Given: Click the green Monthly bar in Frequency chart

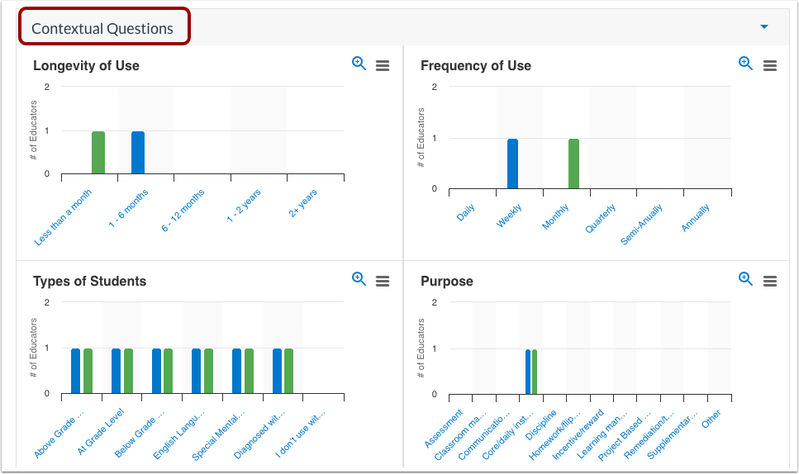Looking at the screenshot, I should pyautogui.click(x=573, y=164).
